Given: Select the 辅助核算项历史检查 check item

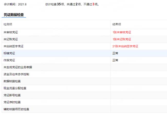Looking at the screenshot, I should point(16,109).
